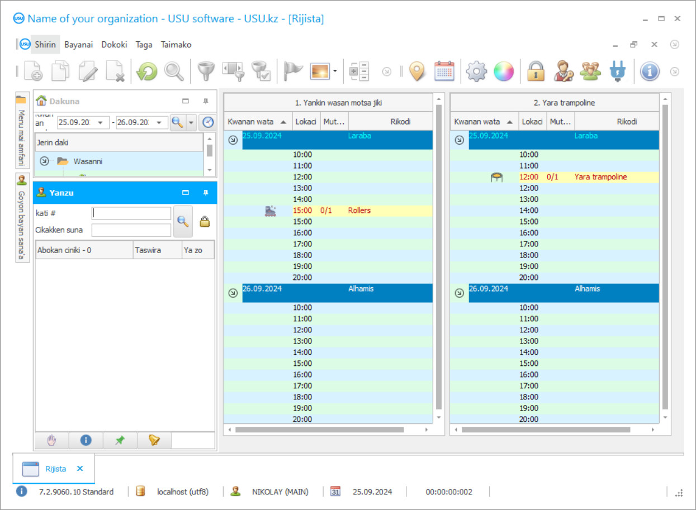
Task: Click the location pin toolbar icon
Action: 417,71
